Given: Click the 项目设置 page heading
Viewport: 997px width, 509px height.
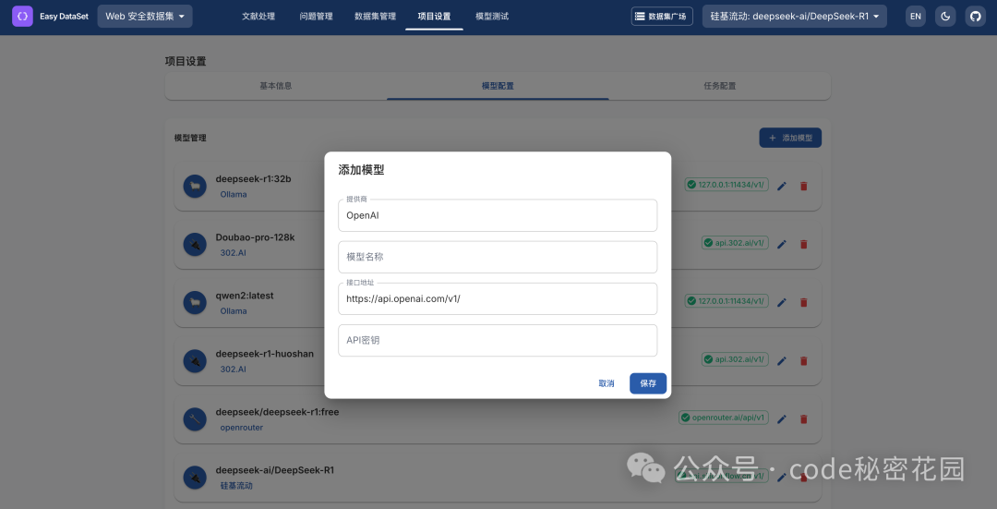Looking at the screenshot, I should click(186, 61).
